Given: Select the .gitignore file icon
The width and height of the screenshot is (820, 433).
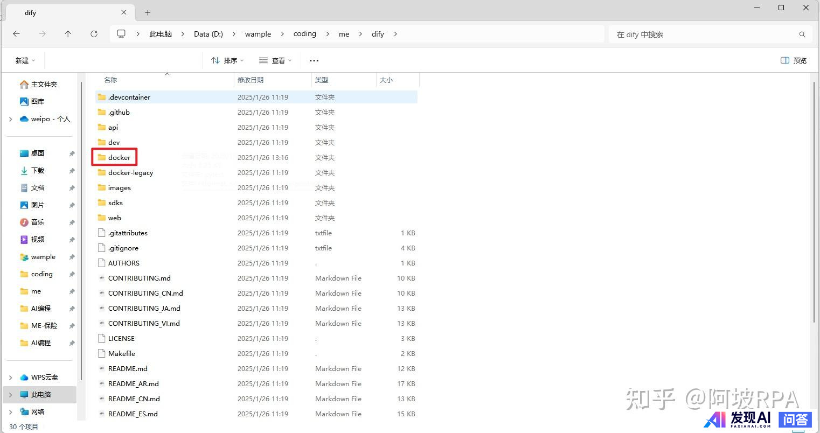Looking at the screenshot, I should click(x=102, y=248).
